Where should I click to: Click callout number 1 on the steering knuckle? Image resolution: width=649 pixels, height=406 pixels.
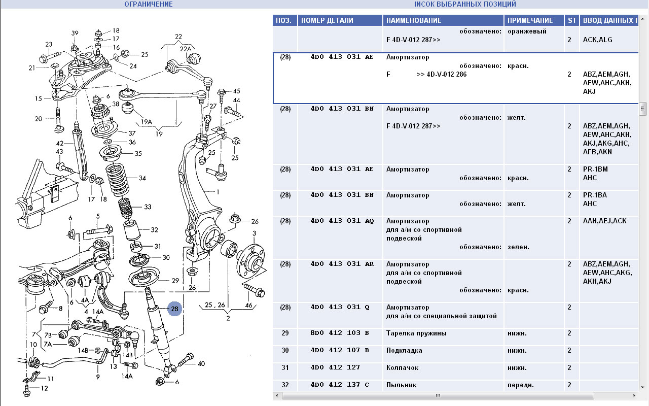(218, 192)
